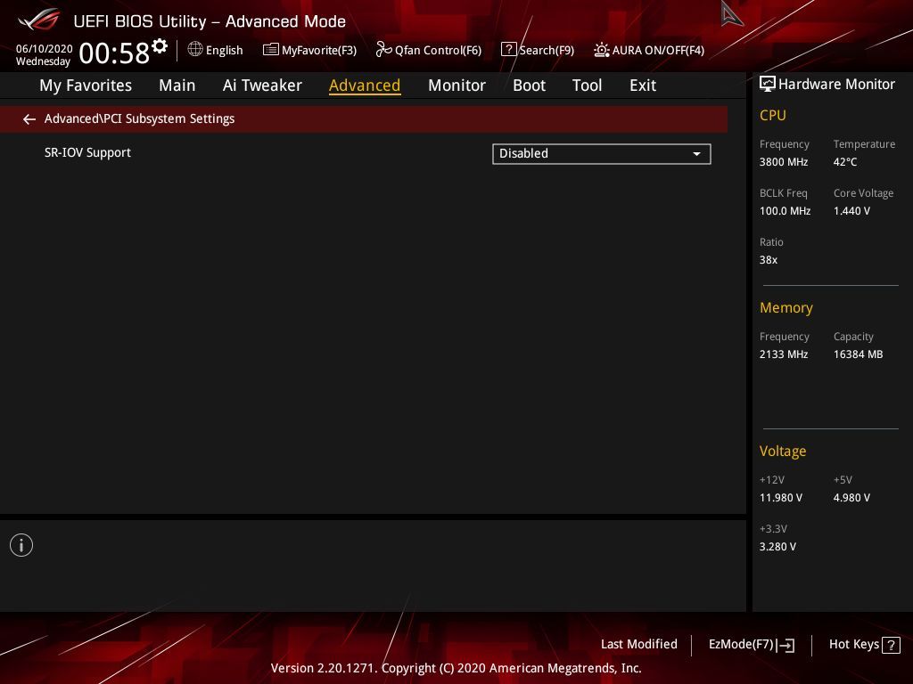The height and width of the screenshot is (684, 913).
Task: Click the BCLK Freq 100.0 MHz value
Action: pyautogui.click(x=785, y=211)
